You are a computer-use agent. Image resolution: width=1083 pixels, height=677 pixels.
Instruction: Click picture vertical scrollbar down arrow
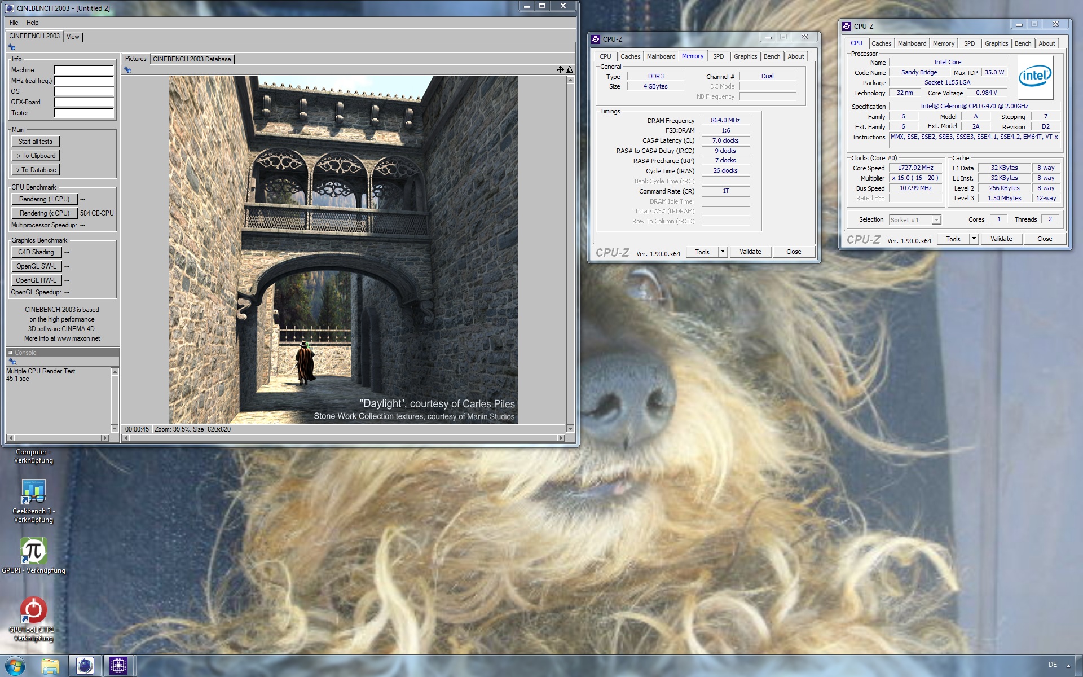[x=570, y=429]
